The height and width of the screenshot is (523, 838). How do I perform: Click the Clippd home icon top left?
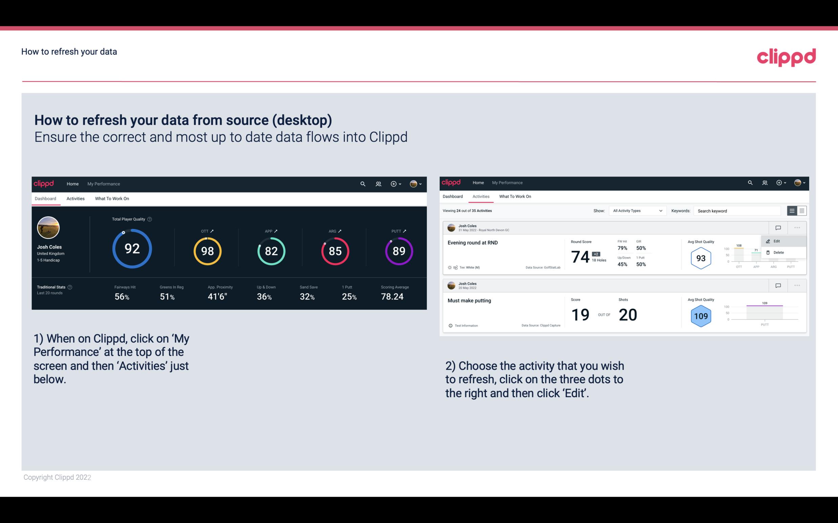tap(44, 184)
